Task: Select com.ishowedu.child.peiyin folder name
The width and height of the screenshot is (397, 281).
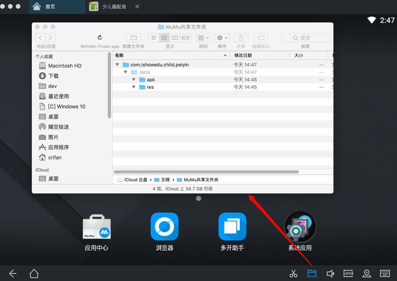Action: [160, 65]
